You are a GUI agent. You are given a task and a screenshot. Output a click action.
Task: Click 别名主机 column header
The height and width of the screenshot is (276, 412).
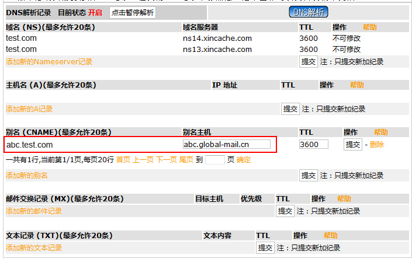point(197,132)
